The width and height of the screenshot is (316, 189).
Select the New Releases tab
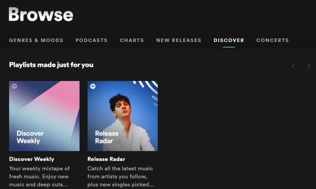179,40
